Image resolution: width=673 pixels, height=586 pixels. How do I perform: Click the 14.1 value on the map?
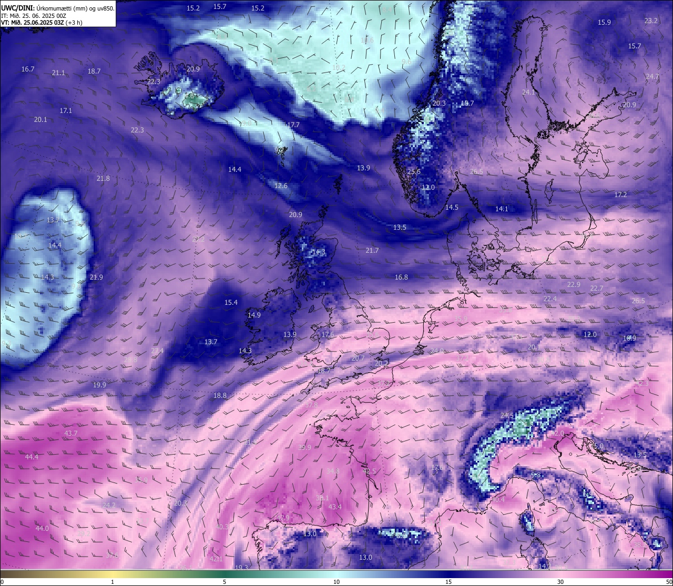click(502, 209)
